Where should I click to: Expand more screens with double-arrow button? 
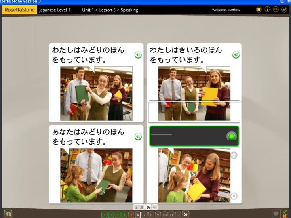click(186, 214)
